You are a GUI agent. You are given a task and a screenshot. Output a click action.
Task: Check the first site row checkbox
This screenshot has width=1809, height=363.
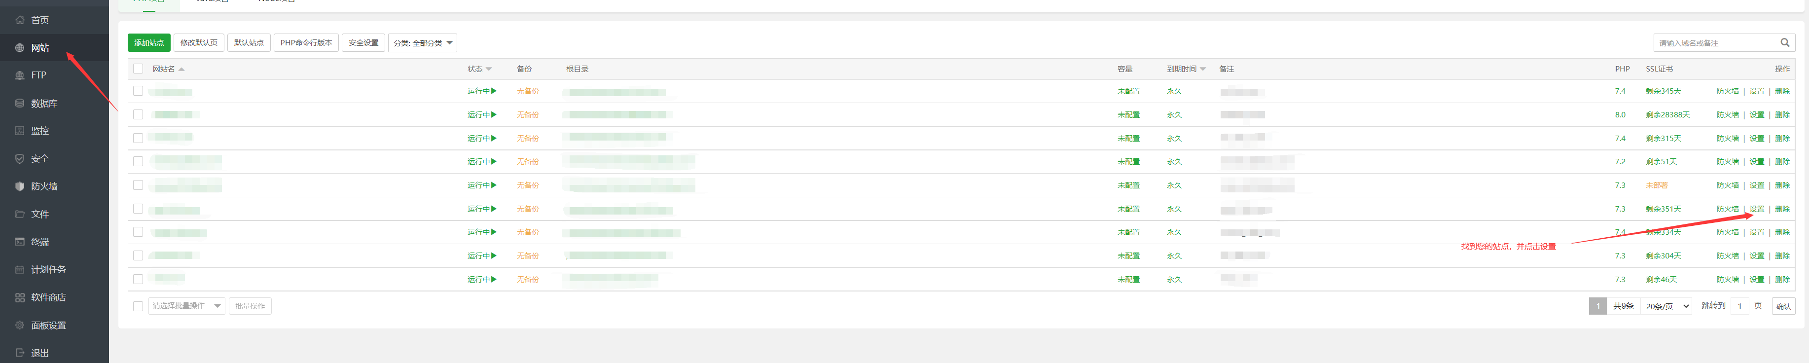[x=139, y=91]
